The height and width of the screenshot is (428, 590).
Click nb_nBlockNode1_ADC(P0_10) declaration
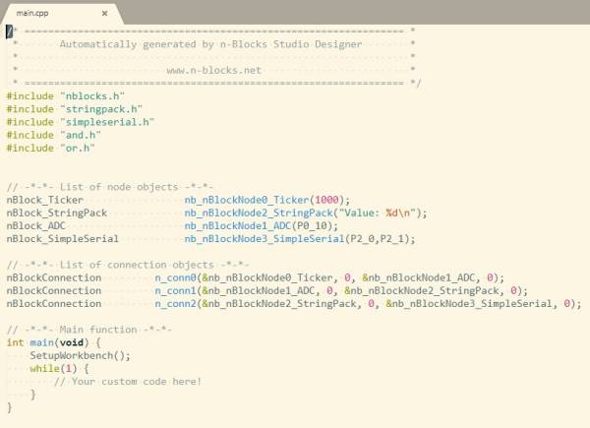[x=262, y=226]
